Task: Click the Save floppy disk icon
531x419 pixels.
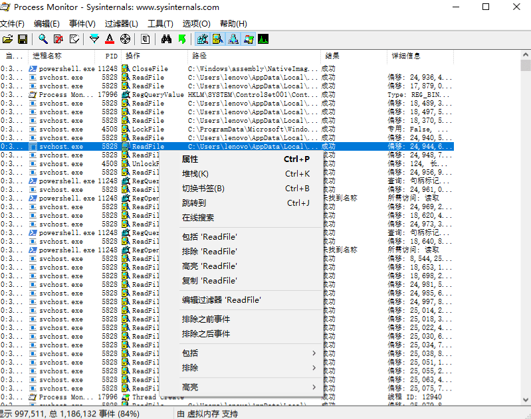Action: coord(23,39)
